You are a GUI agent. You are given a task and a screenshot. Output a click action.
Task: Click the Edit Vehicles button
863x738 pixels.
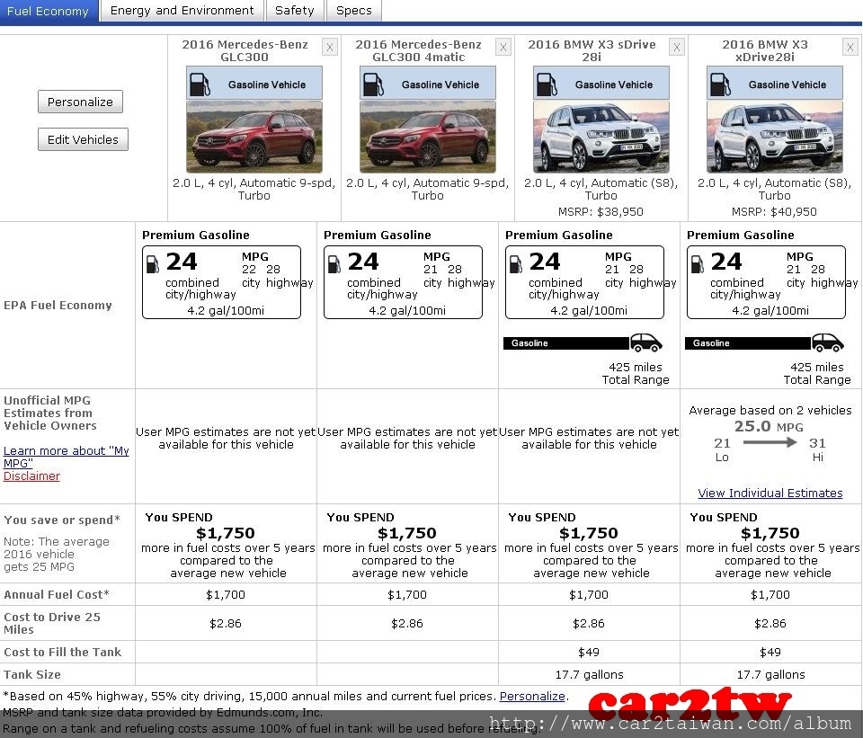(x=83, y=139)
